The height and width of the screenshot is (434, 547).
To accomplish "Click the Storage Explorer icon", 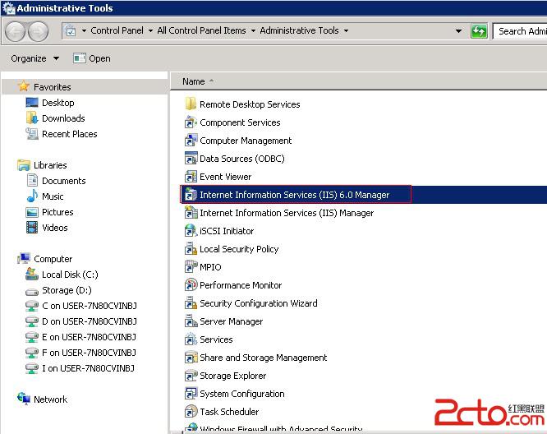I will click(x=191, y=376).
